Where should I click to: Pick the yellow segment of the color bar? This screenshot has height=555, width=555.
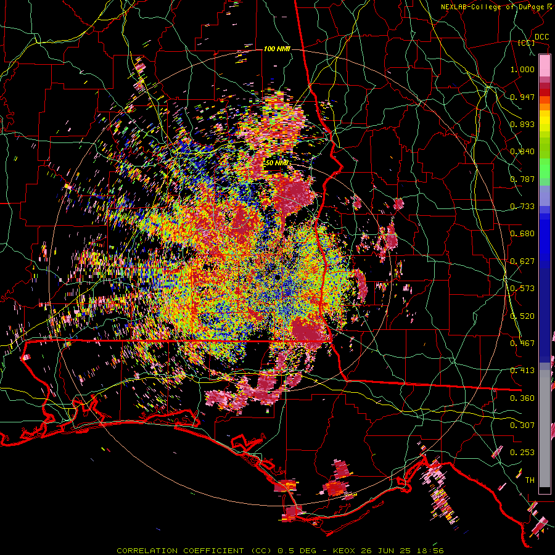point(545,121)
